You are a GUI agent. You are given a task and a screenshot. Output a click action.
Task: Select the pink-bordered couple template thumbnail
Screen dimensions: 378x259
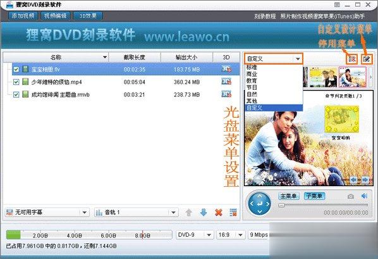(352, 77)
